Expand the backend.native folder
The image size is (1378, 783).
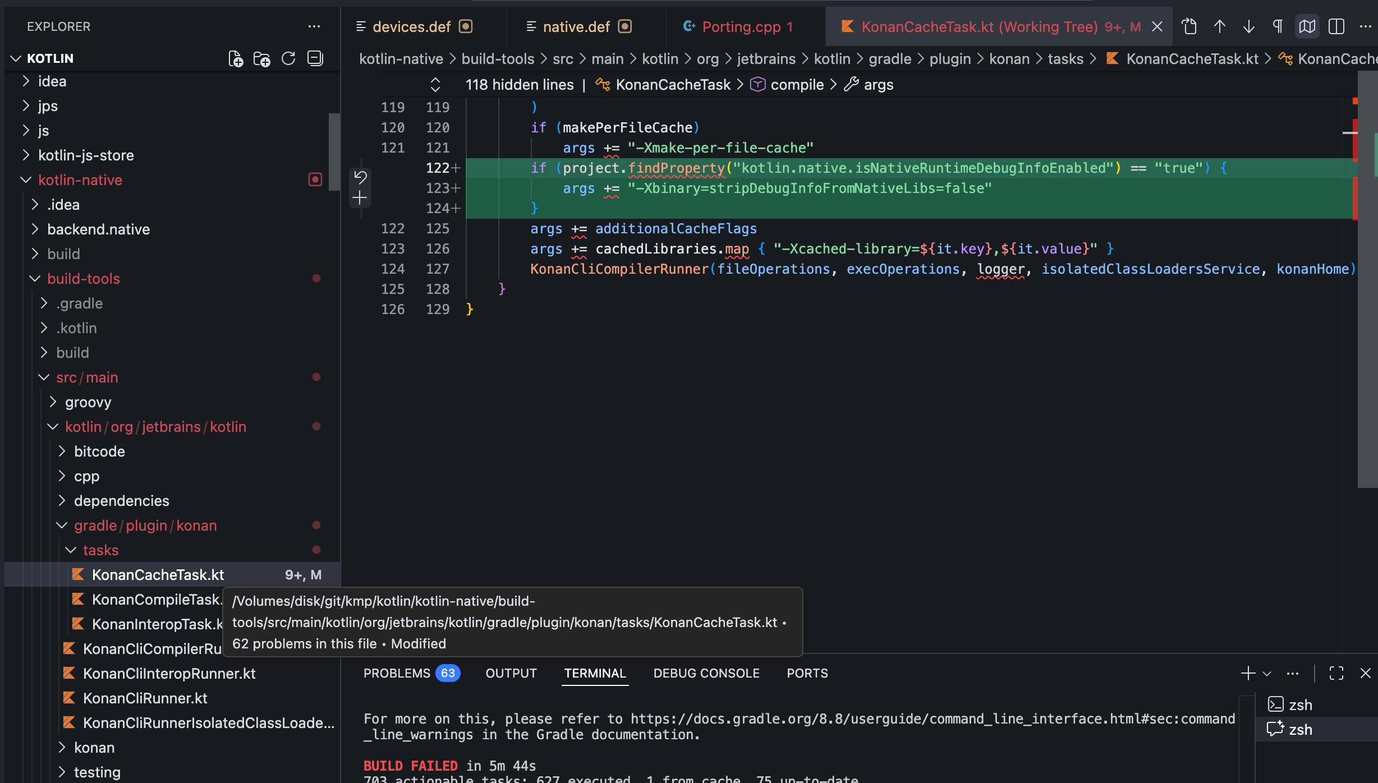(x=98, y=229)
